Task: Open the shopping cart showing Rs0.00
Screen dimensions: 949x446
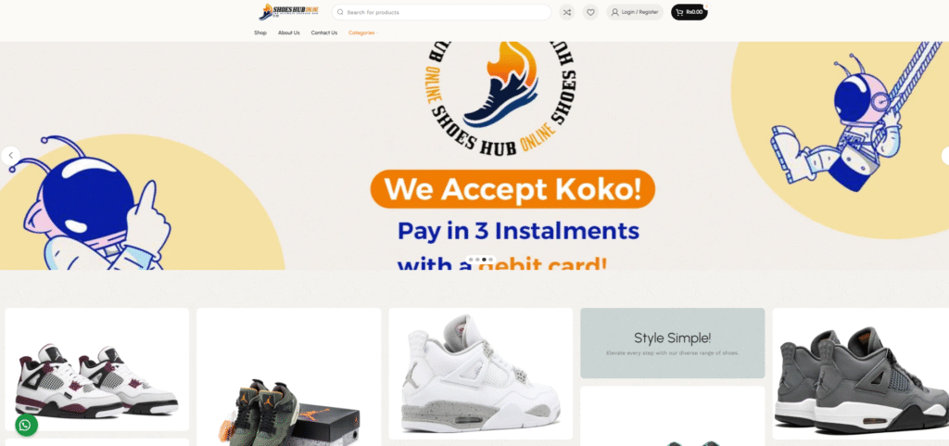Action: coord(689,12)
